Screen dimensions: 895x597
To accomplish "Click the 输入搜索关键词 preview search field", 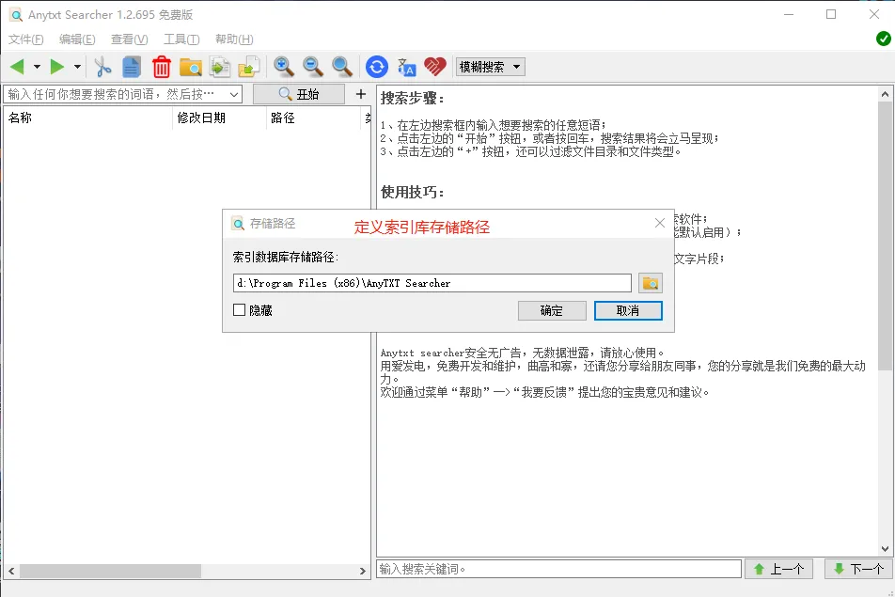I will coord(558,569).
